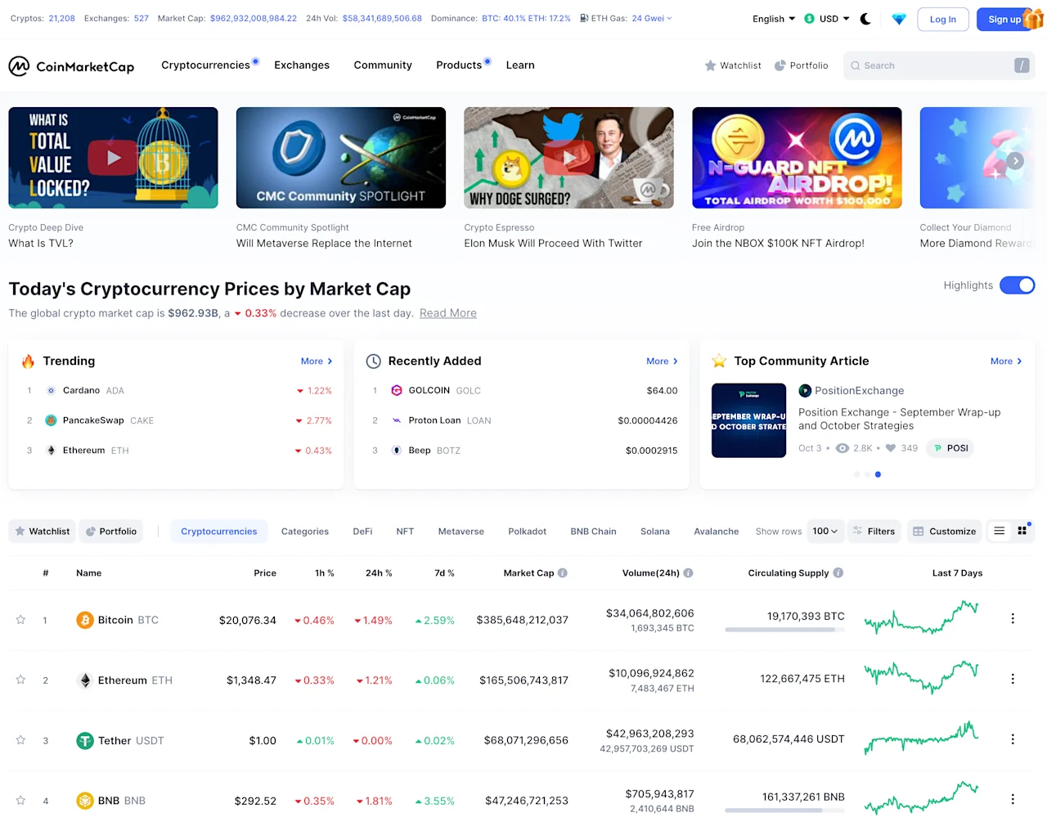Screen dimensions: 1047x826
Task: Switch to list view layout icon
Action: tap(999, 532)
